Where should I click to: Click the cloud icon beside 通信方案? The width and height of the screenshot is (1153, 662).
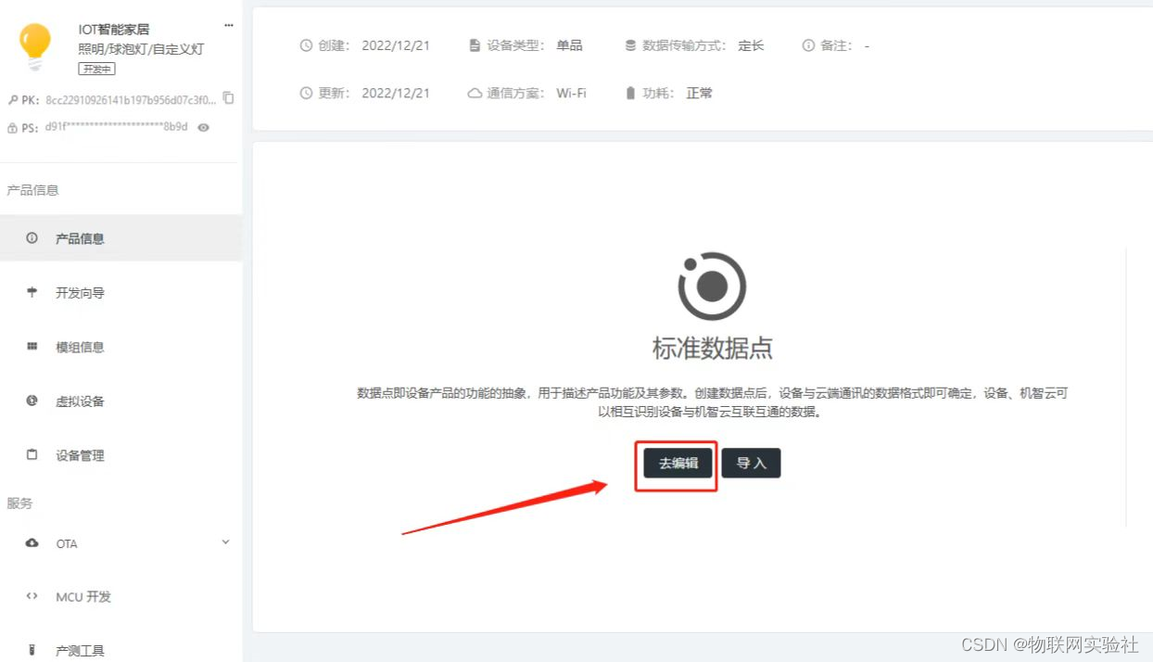(475, 93)
